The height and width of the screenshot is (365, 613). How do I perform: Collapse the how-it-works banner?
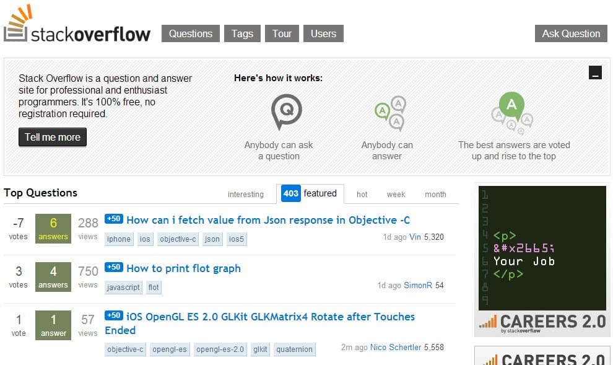[x=595, y=71]
